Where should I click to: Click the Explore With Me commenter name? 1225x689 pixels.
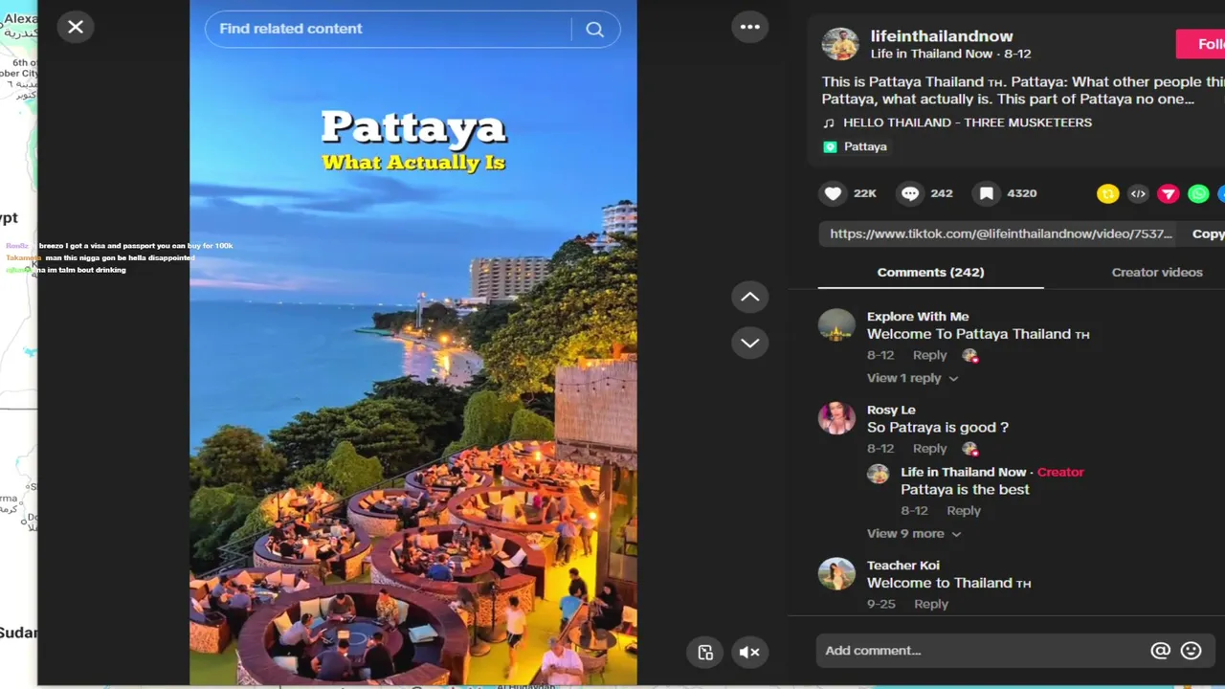918,317
